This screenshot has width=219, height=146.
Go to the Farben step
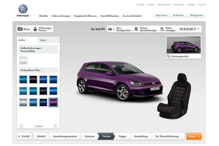[x=106, y=136]
